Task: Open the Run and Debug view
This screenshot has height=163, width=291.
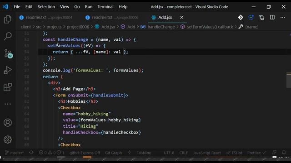Action: (8, 70)
